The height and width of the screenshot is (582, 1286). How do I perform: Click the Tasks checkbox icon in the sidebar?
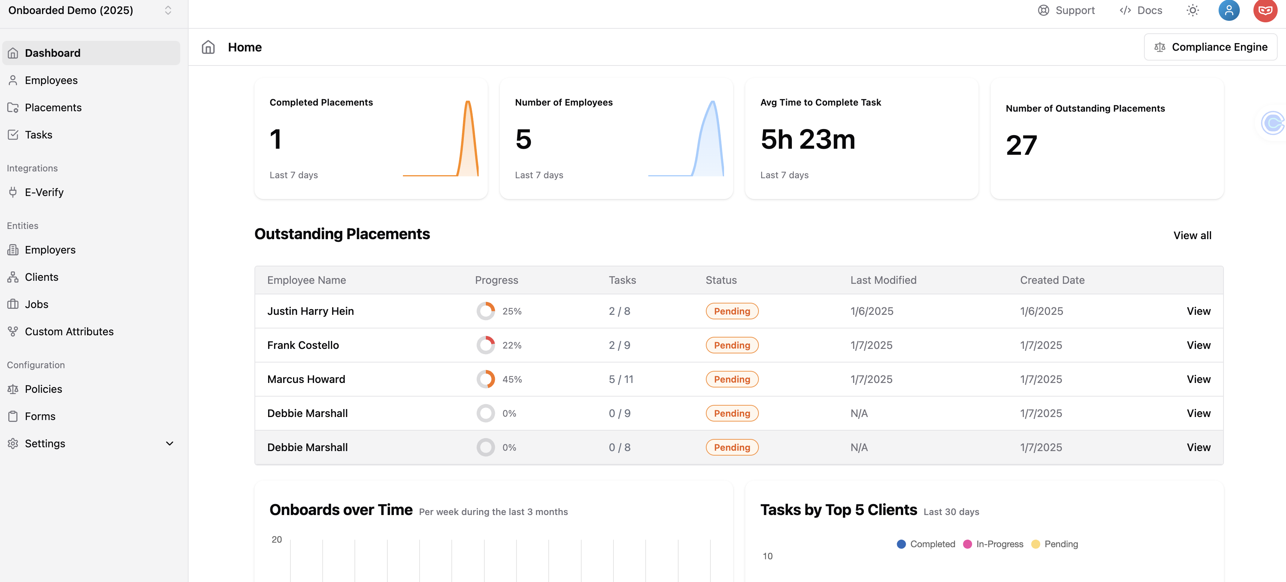(13, 135)
